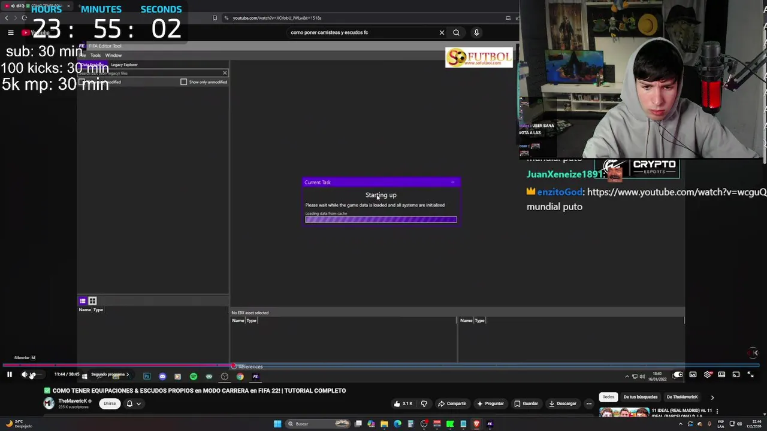Open Chrome from the in-video taskbar

240,377
